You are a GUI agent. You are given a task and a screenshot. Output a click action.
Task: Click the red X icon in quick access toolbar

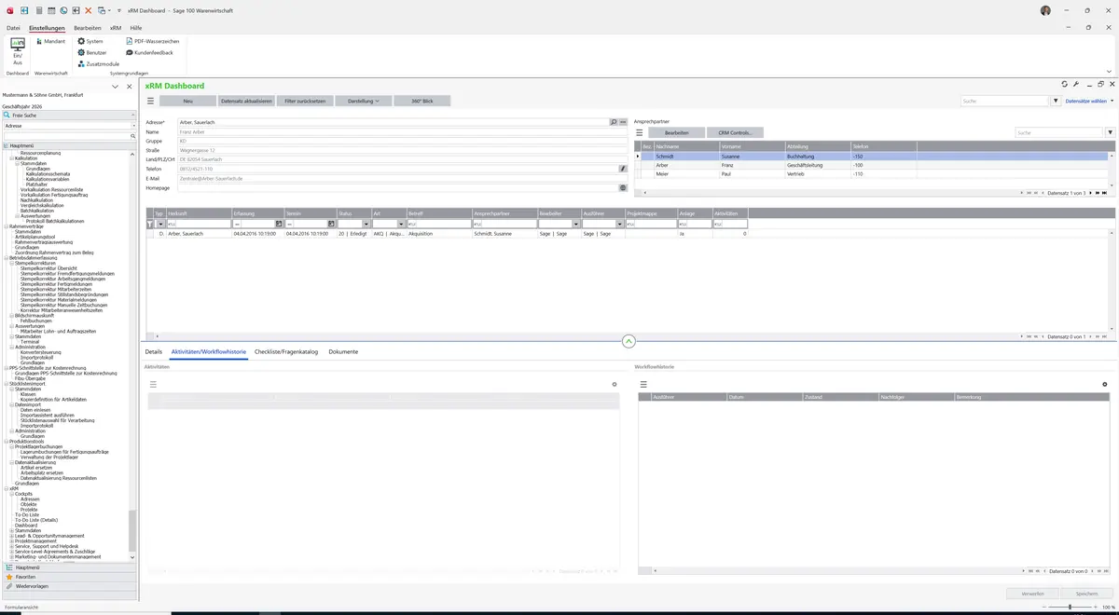pyautogui.click(x=88, y=9)
